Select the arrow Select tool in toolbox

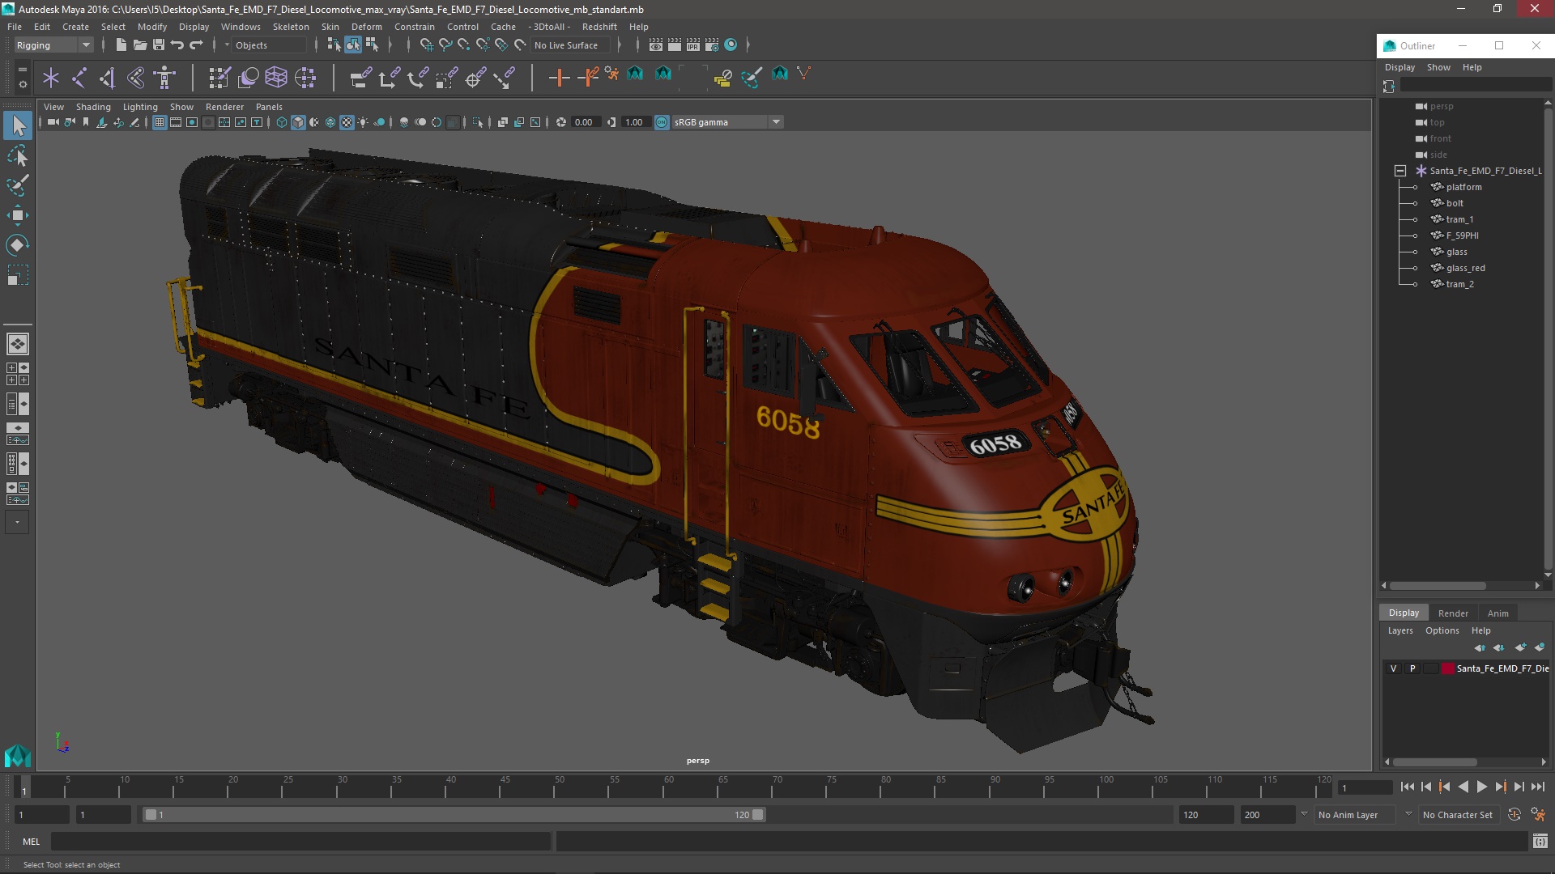pyautogui.click(x=18, y=125)
